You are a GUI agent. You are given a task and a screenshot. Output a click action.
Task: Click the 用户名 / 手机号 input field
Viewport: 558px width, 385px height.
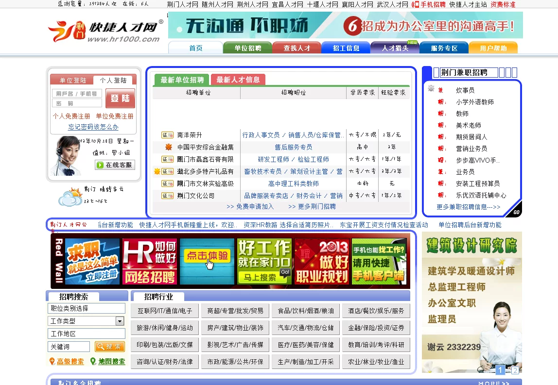(77, 93)
